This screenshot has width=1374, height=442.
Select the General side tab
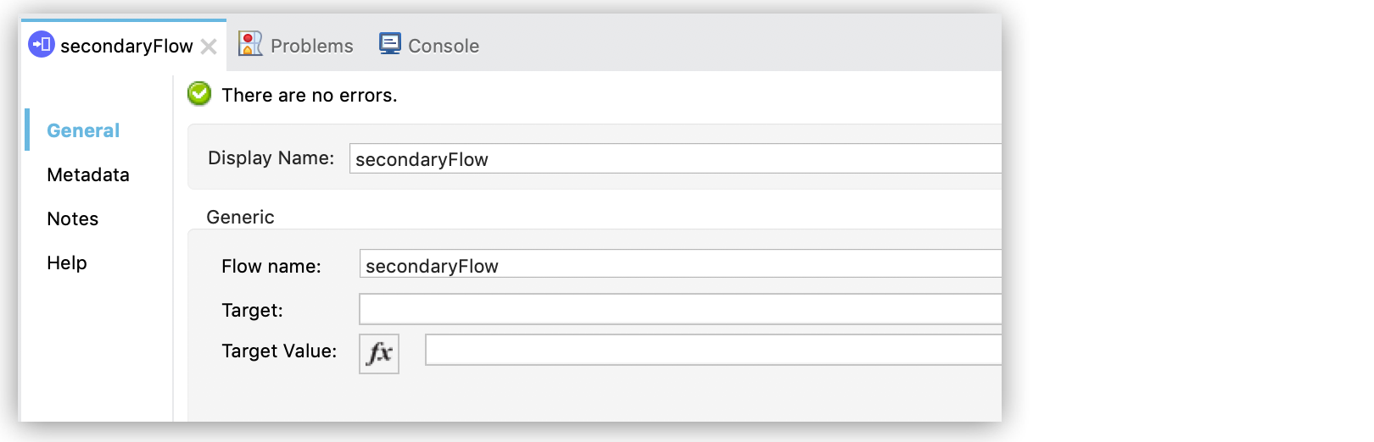[x=83, y=130]
